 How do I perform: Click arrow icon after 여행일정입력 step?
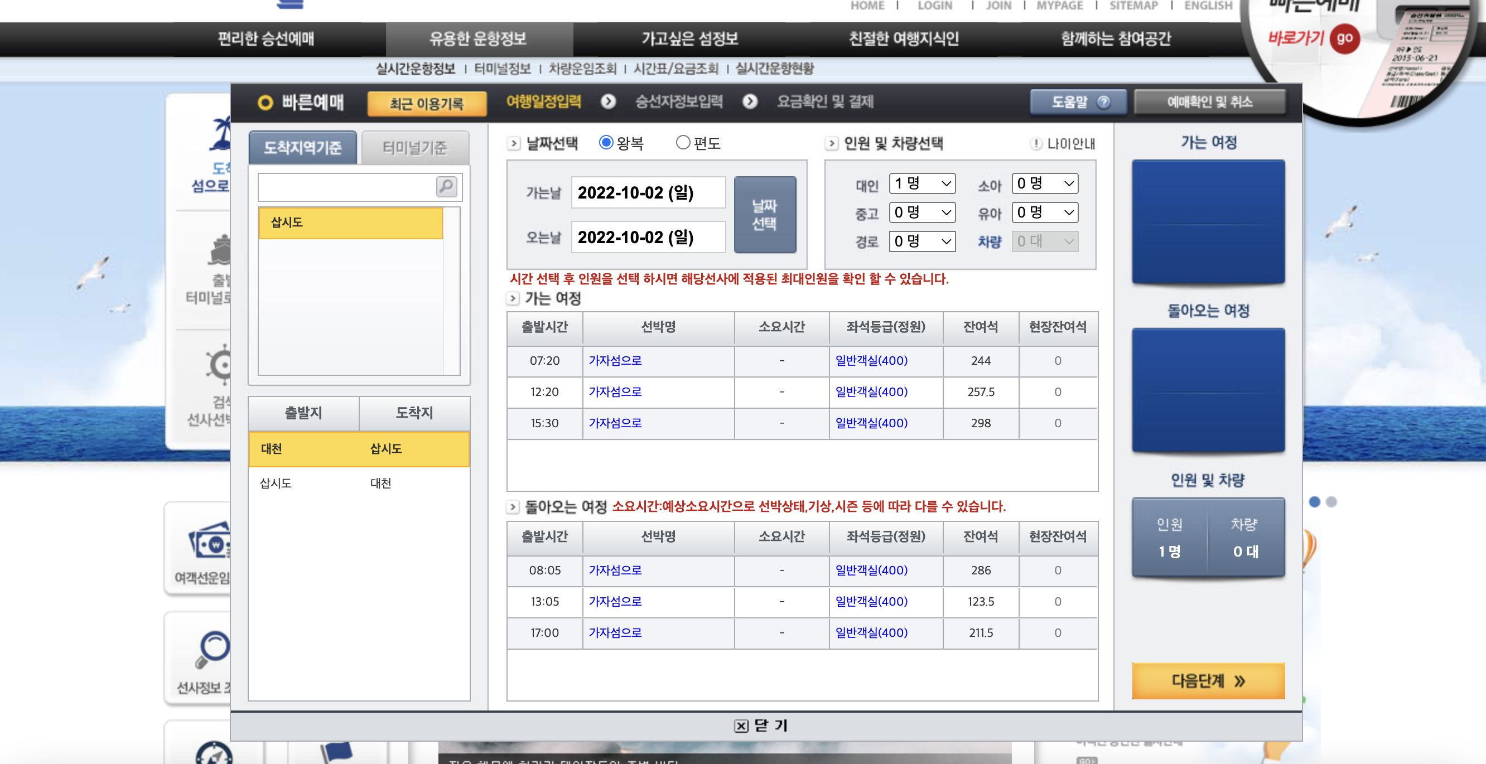coord(608,102)
